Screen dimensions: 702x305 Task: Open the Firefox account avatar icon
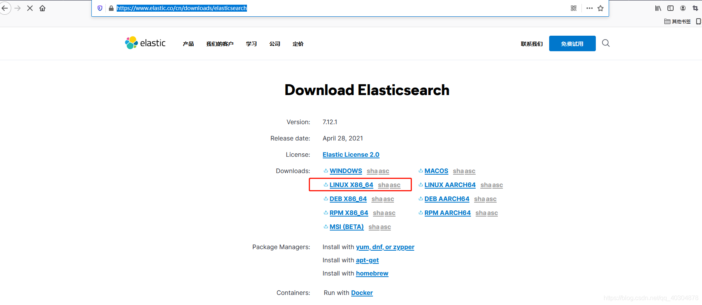(x=683, y=8)
